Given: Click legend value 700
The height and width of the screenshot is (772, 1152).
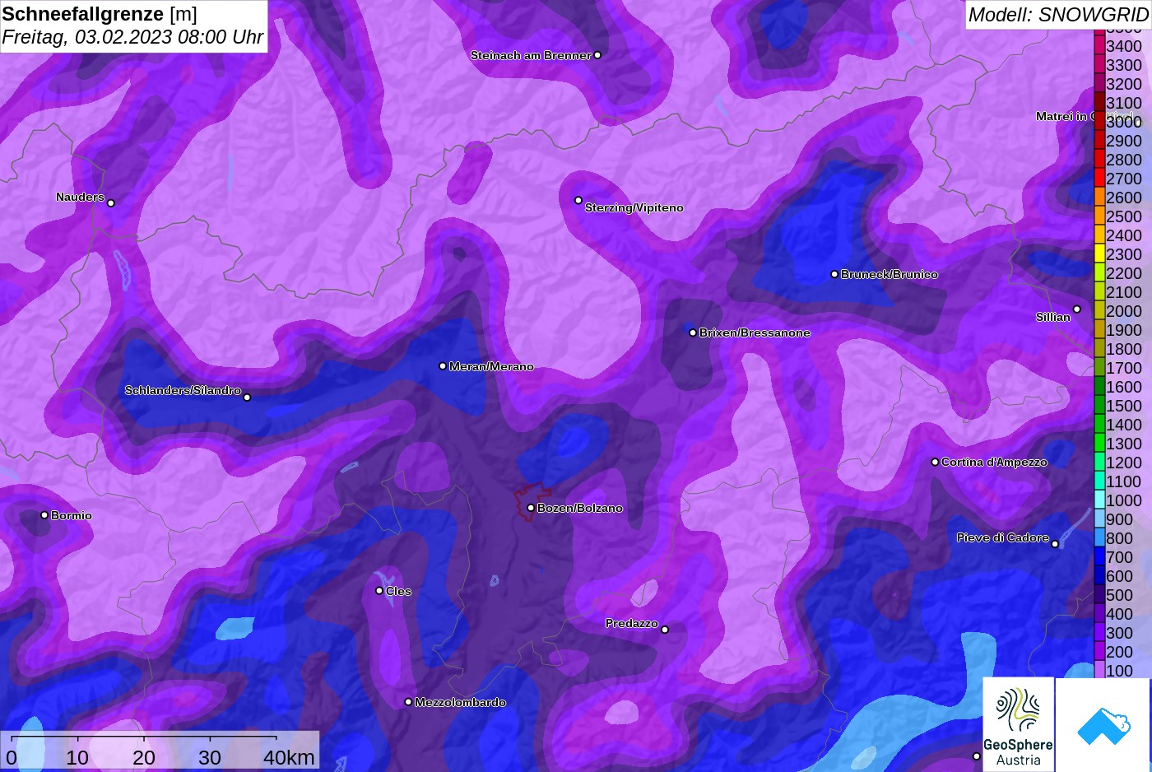Looking at the screenshot, I should 1119,557.
